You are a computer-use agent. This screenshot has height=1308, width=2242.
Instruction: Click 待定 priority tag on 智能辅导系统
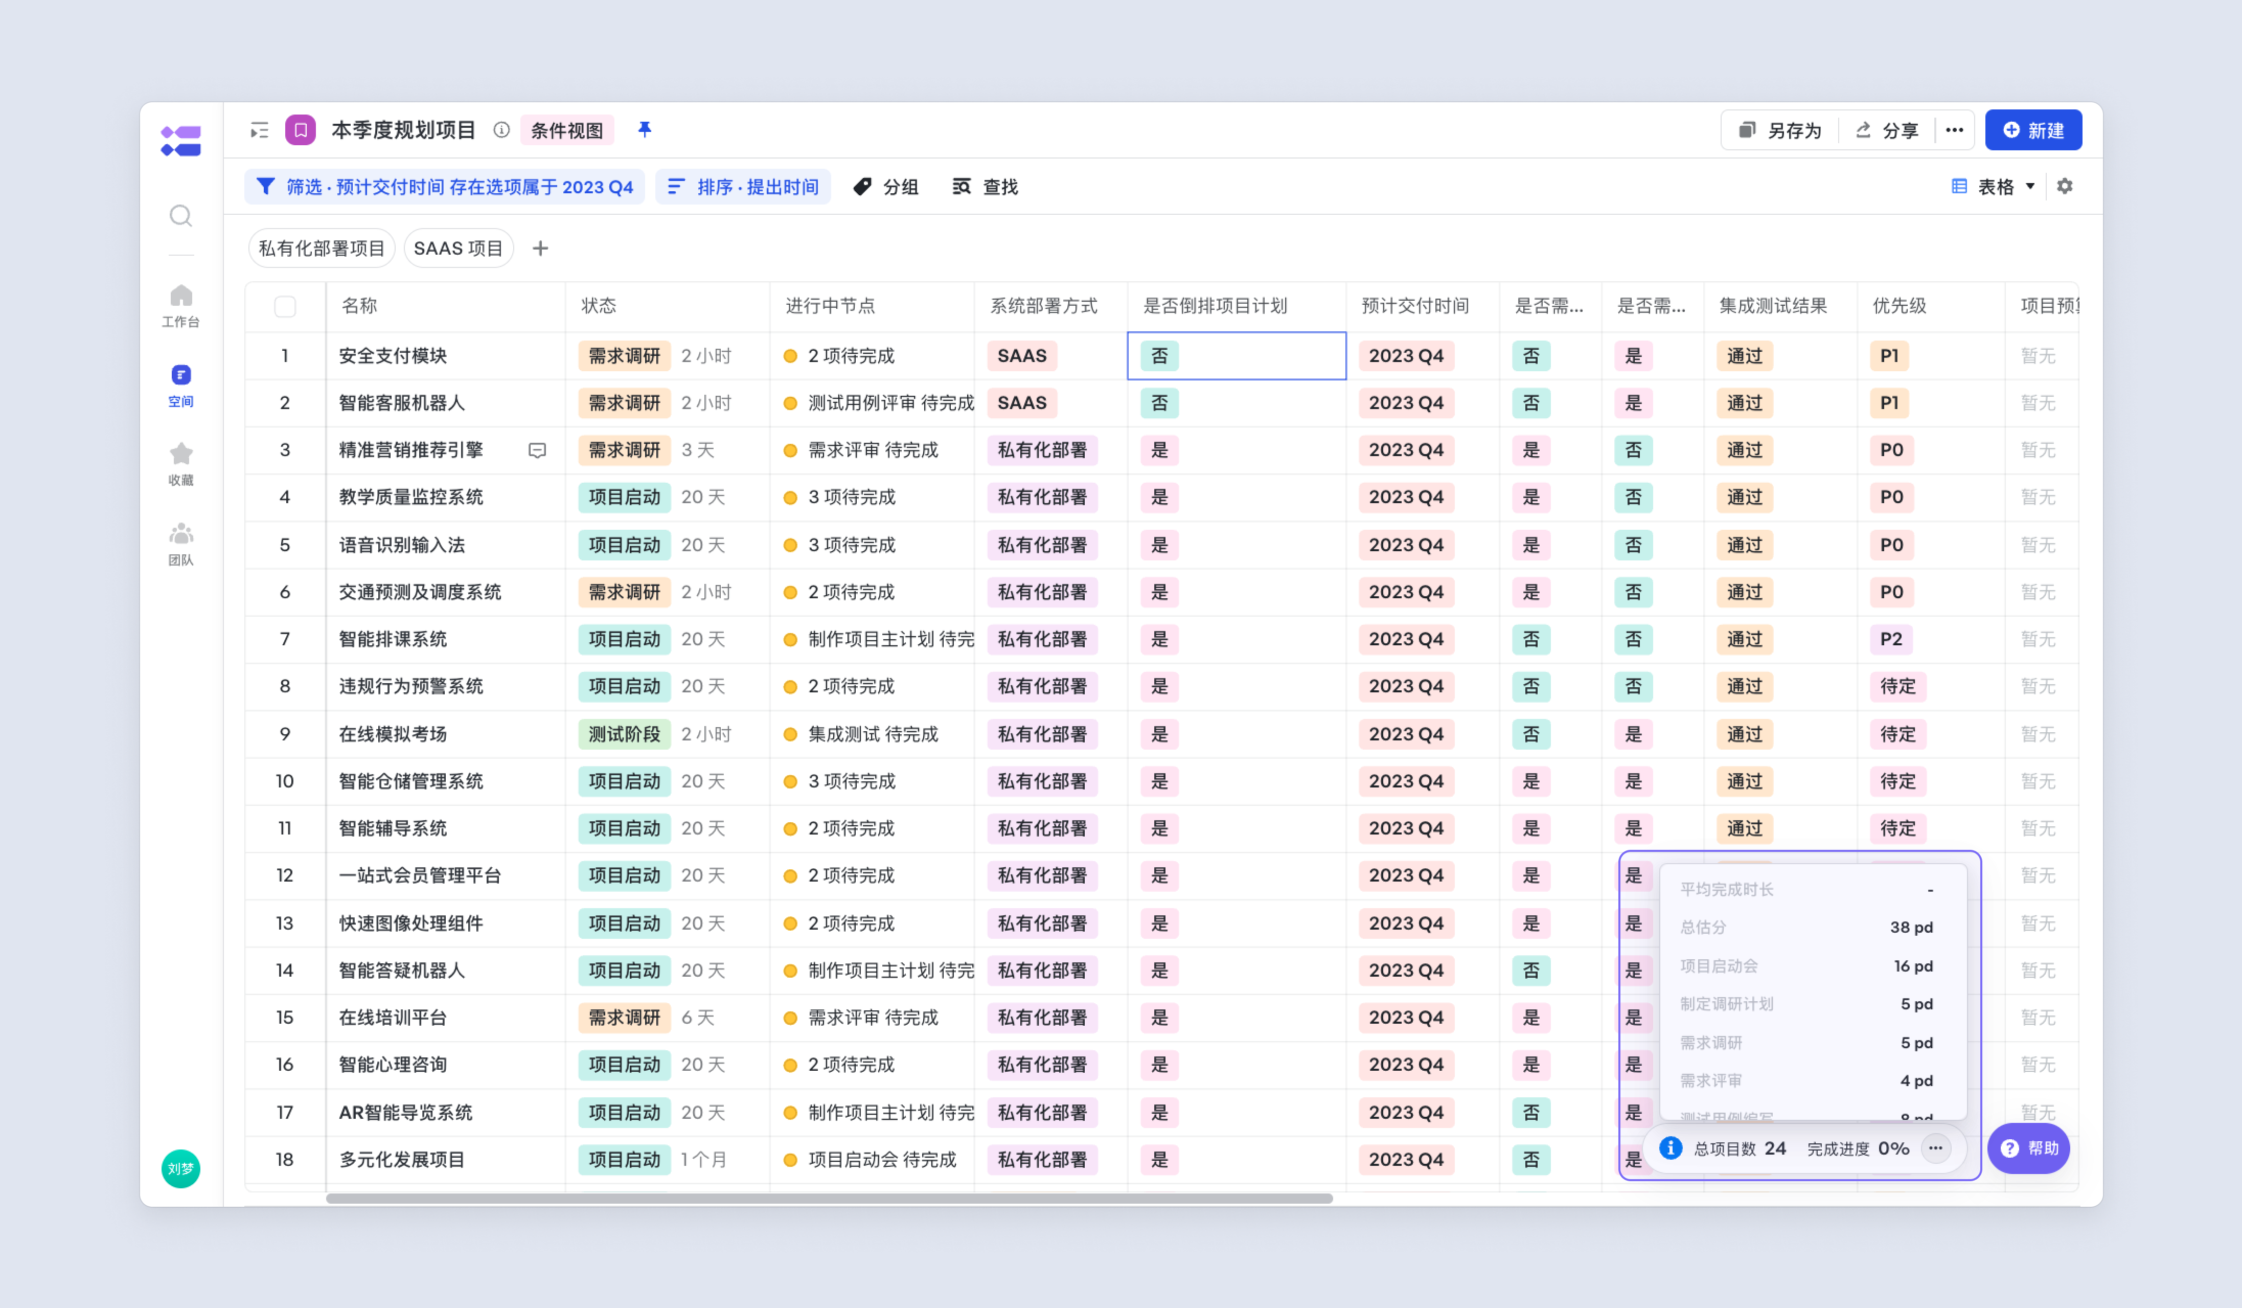[x=1897, y=828]
